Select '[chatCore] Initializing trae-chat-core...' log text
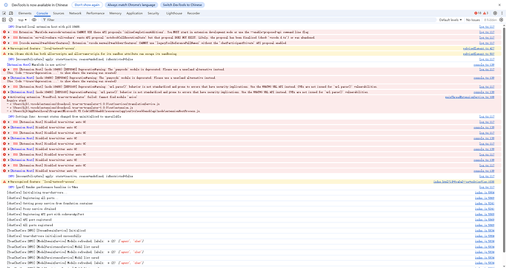506x268 pixels. (37, 193)
